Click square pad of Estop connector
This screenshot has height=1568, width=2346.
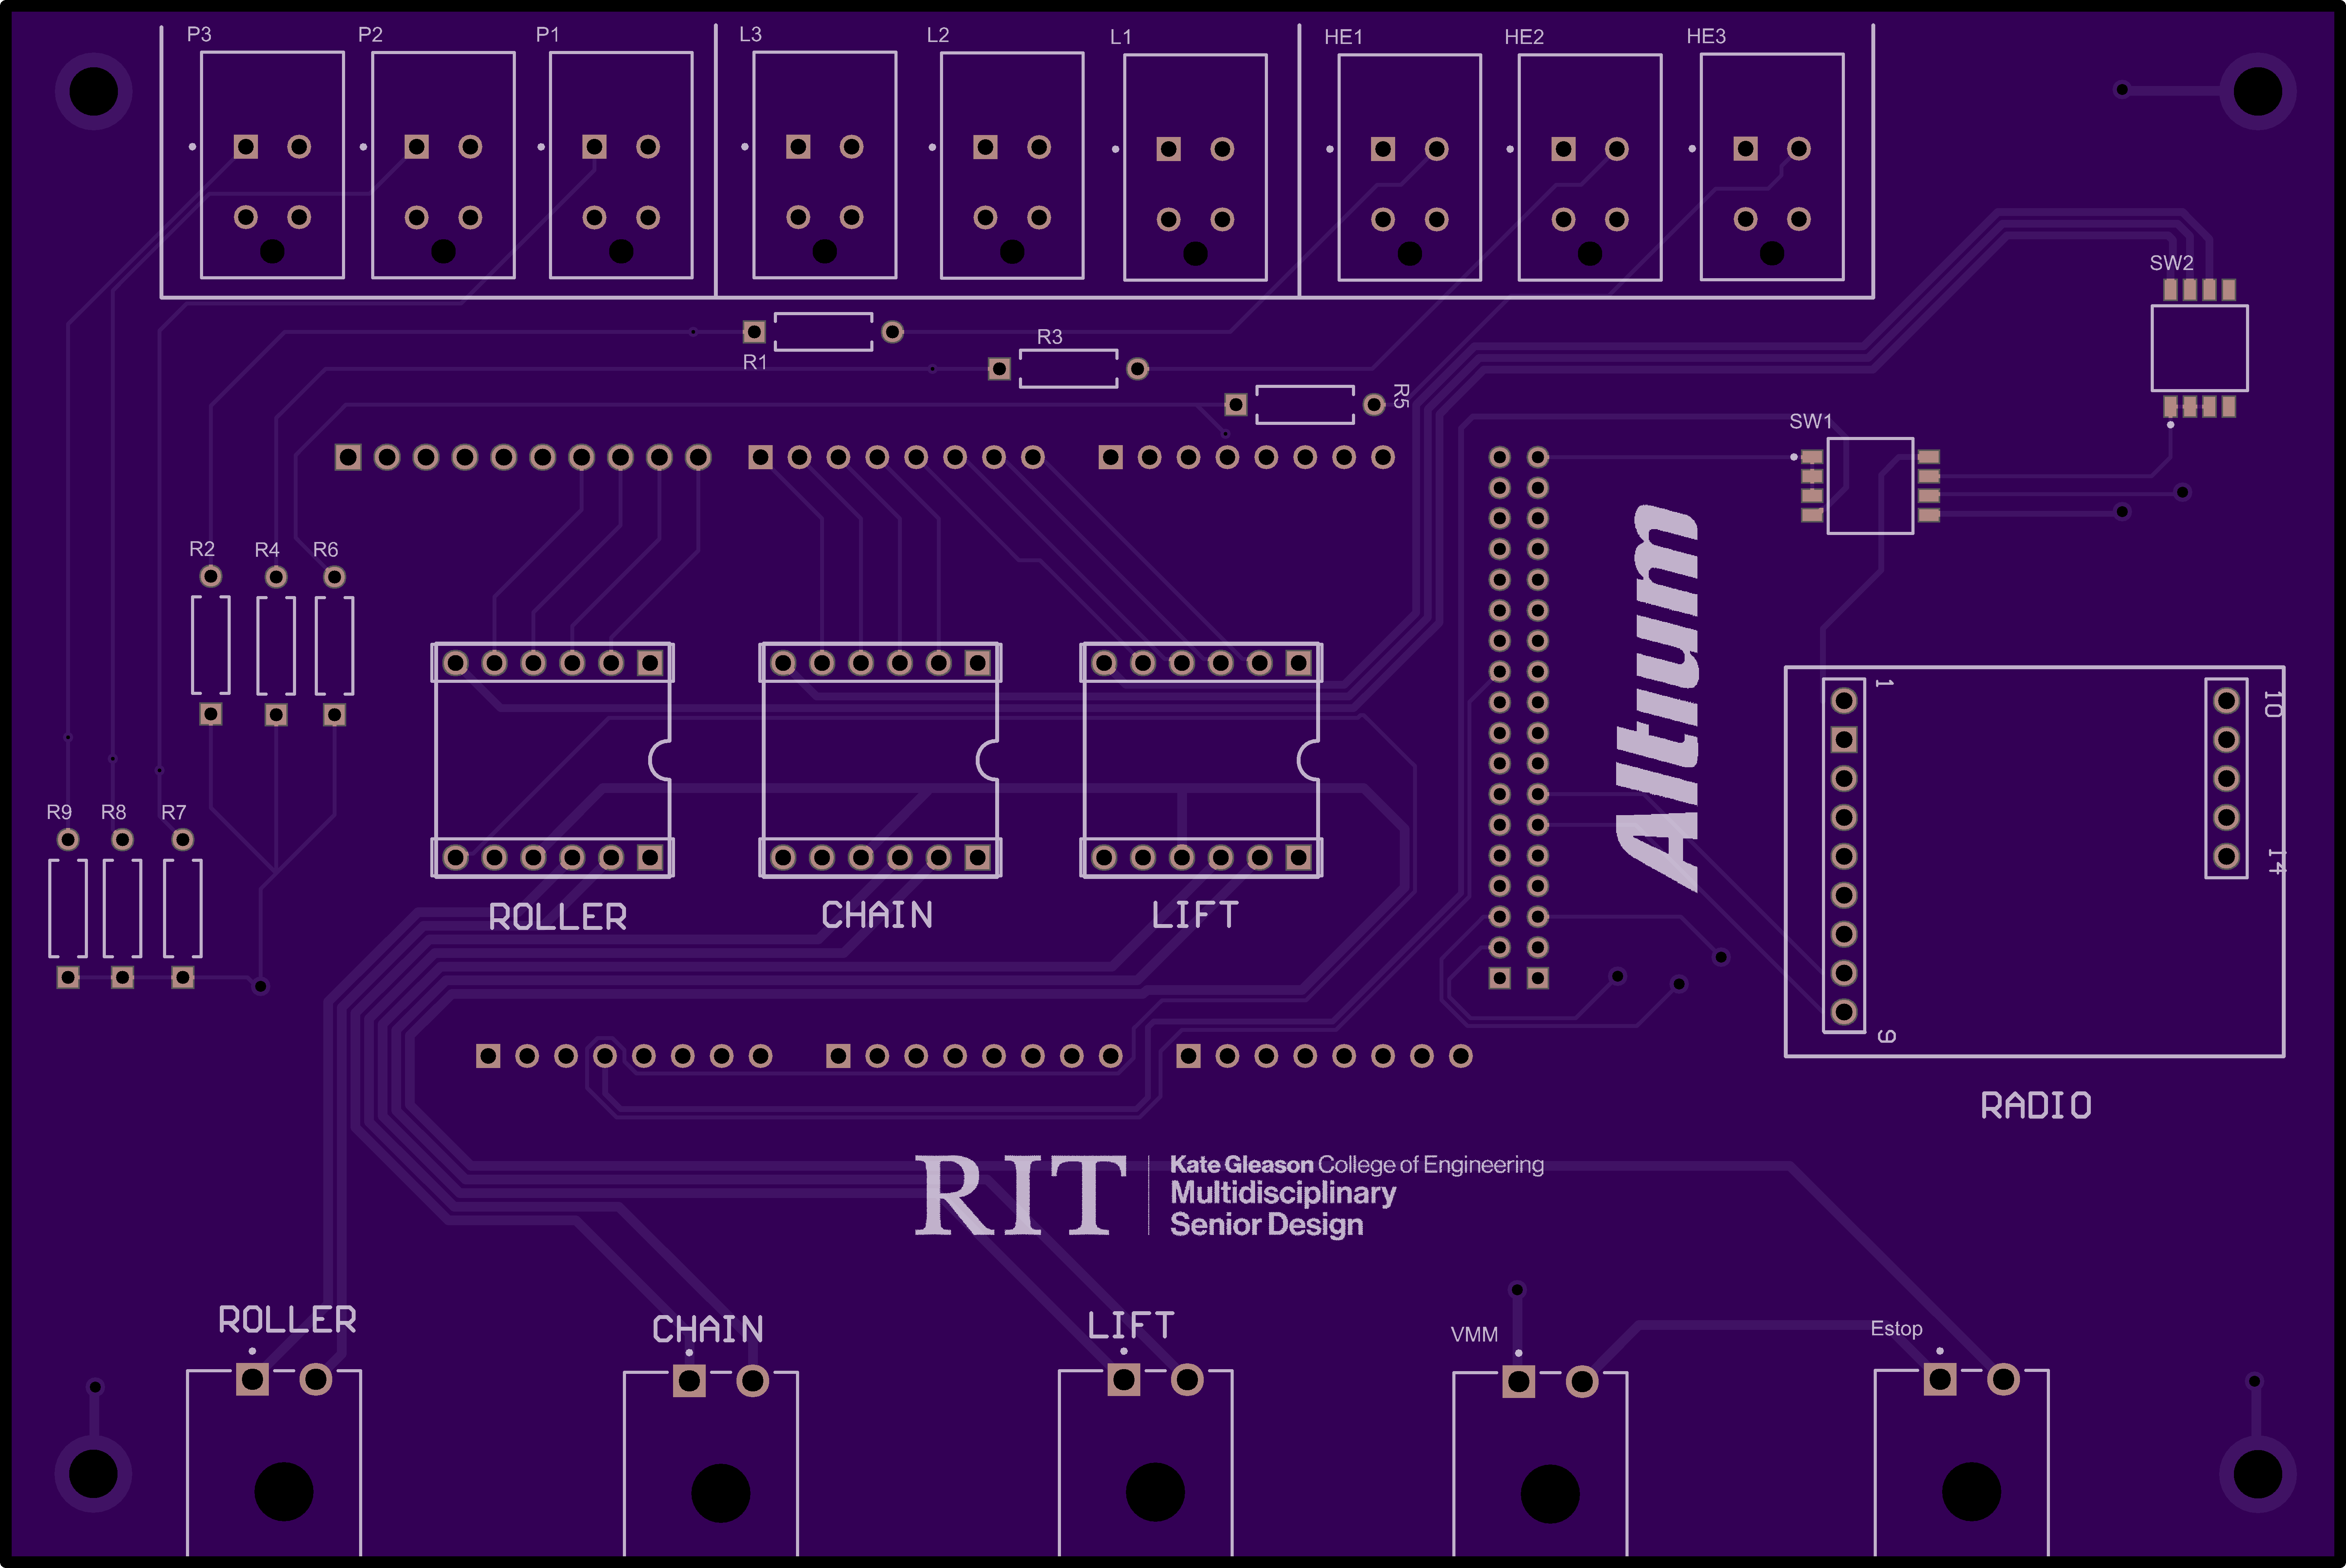(1940, 1380)
